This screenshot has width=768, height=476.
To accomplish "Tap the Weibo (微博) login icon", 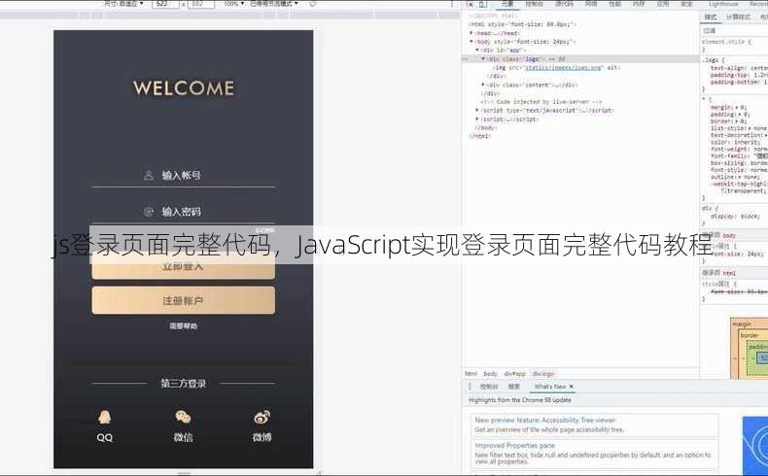I will (x=262, y=418).
